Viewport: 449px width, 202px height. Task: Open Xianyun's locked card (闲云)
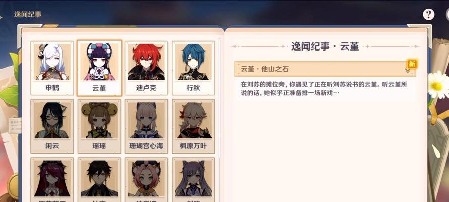click(x=52, y=126)
